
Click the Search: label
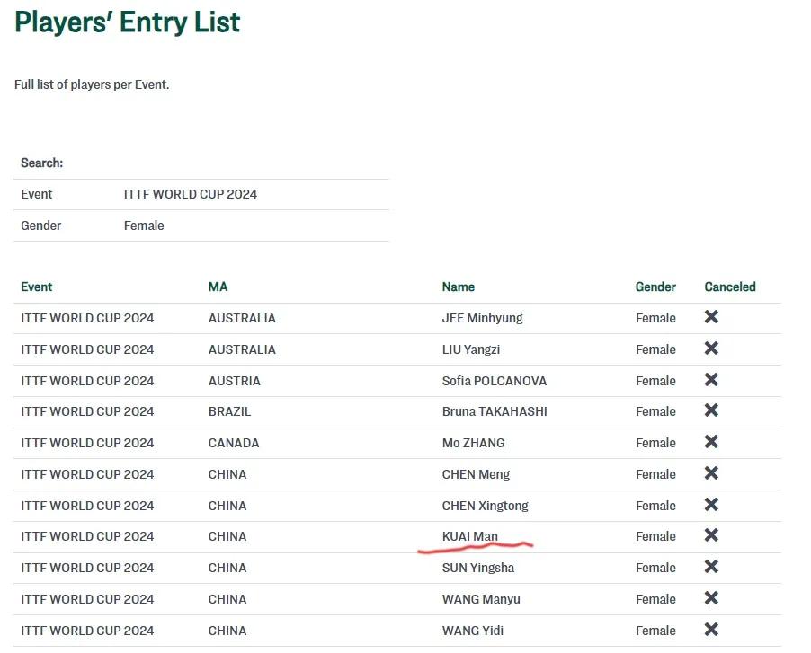[42, 163]
